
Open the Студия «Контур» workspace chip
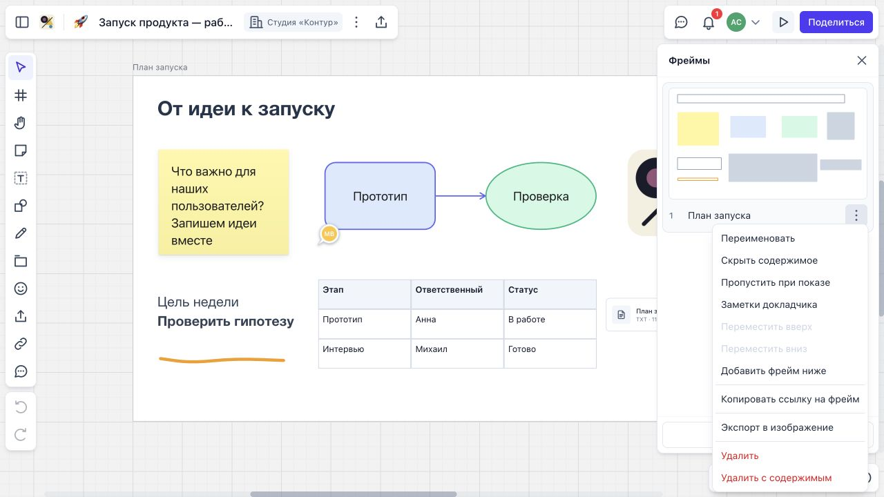pyautogui.click(x=294, y=22)
